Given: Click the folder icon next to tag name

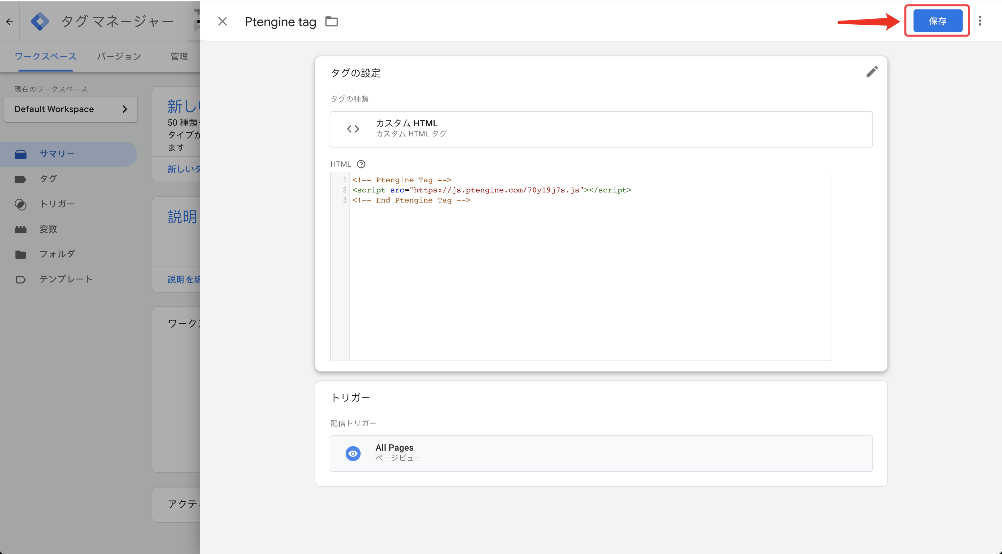Looking at the screenshot, I should [x=331, y=21].
